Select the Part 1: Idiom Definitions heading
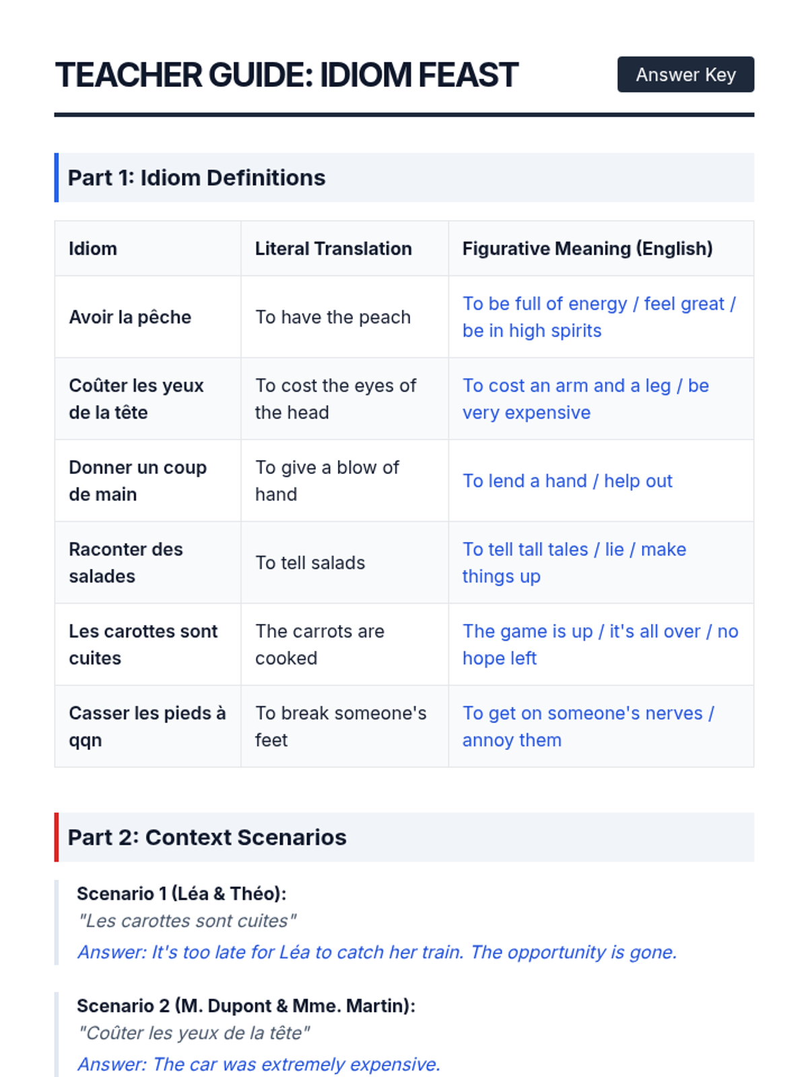The width and height of the screenshot is (808, 1077). 197,178
